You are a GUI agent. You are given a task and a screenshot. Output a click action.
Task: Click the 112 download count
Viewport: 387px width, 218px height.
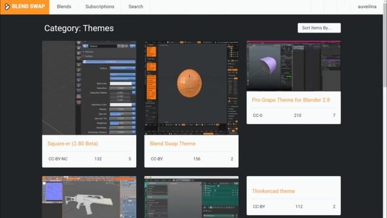tap(299, 206)
